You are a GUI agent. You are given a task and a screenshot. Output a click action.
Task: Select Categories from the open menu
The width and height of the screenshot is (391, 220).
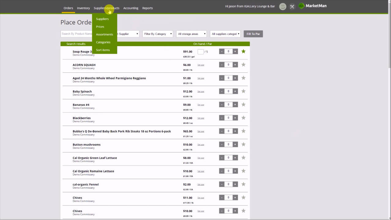103,42
